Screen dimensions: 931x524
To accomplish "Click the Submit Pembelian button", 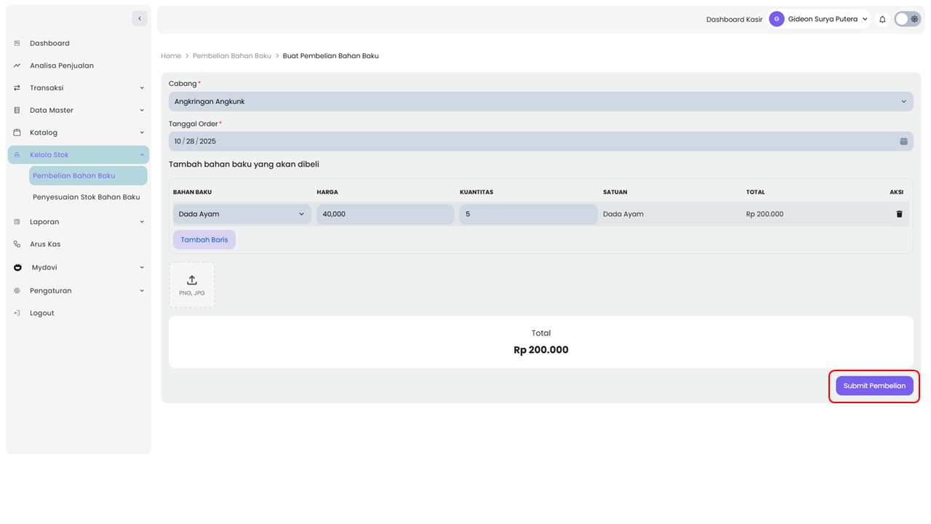I will 874,386.
